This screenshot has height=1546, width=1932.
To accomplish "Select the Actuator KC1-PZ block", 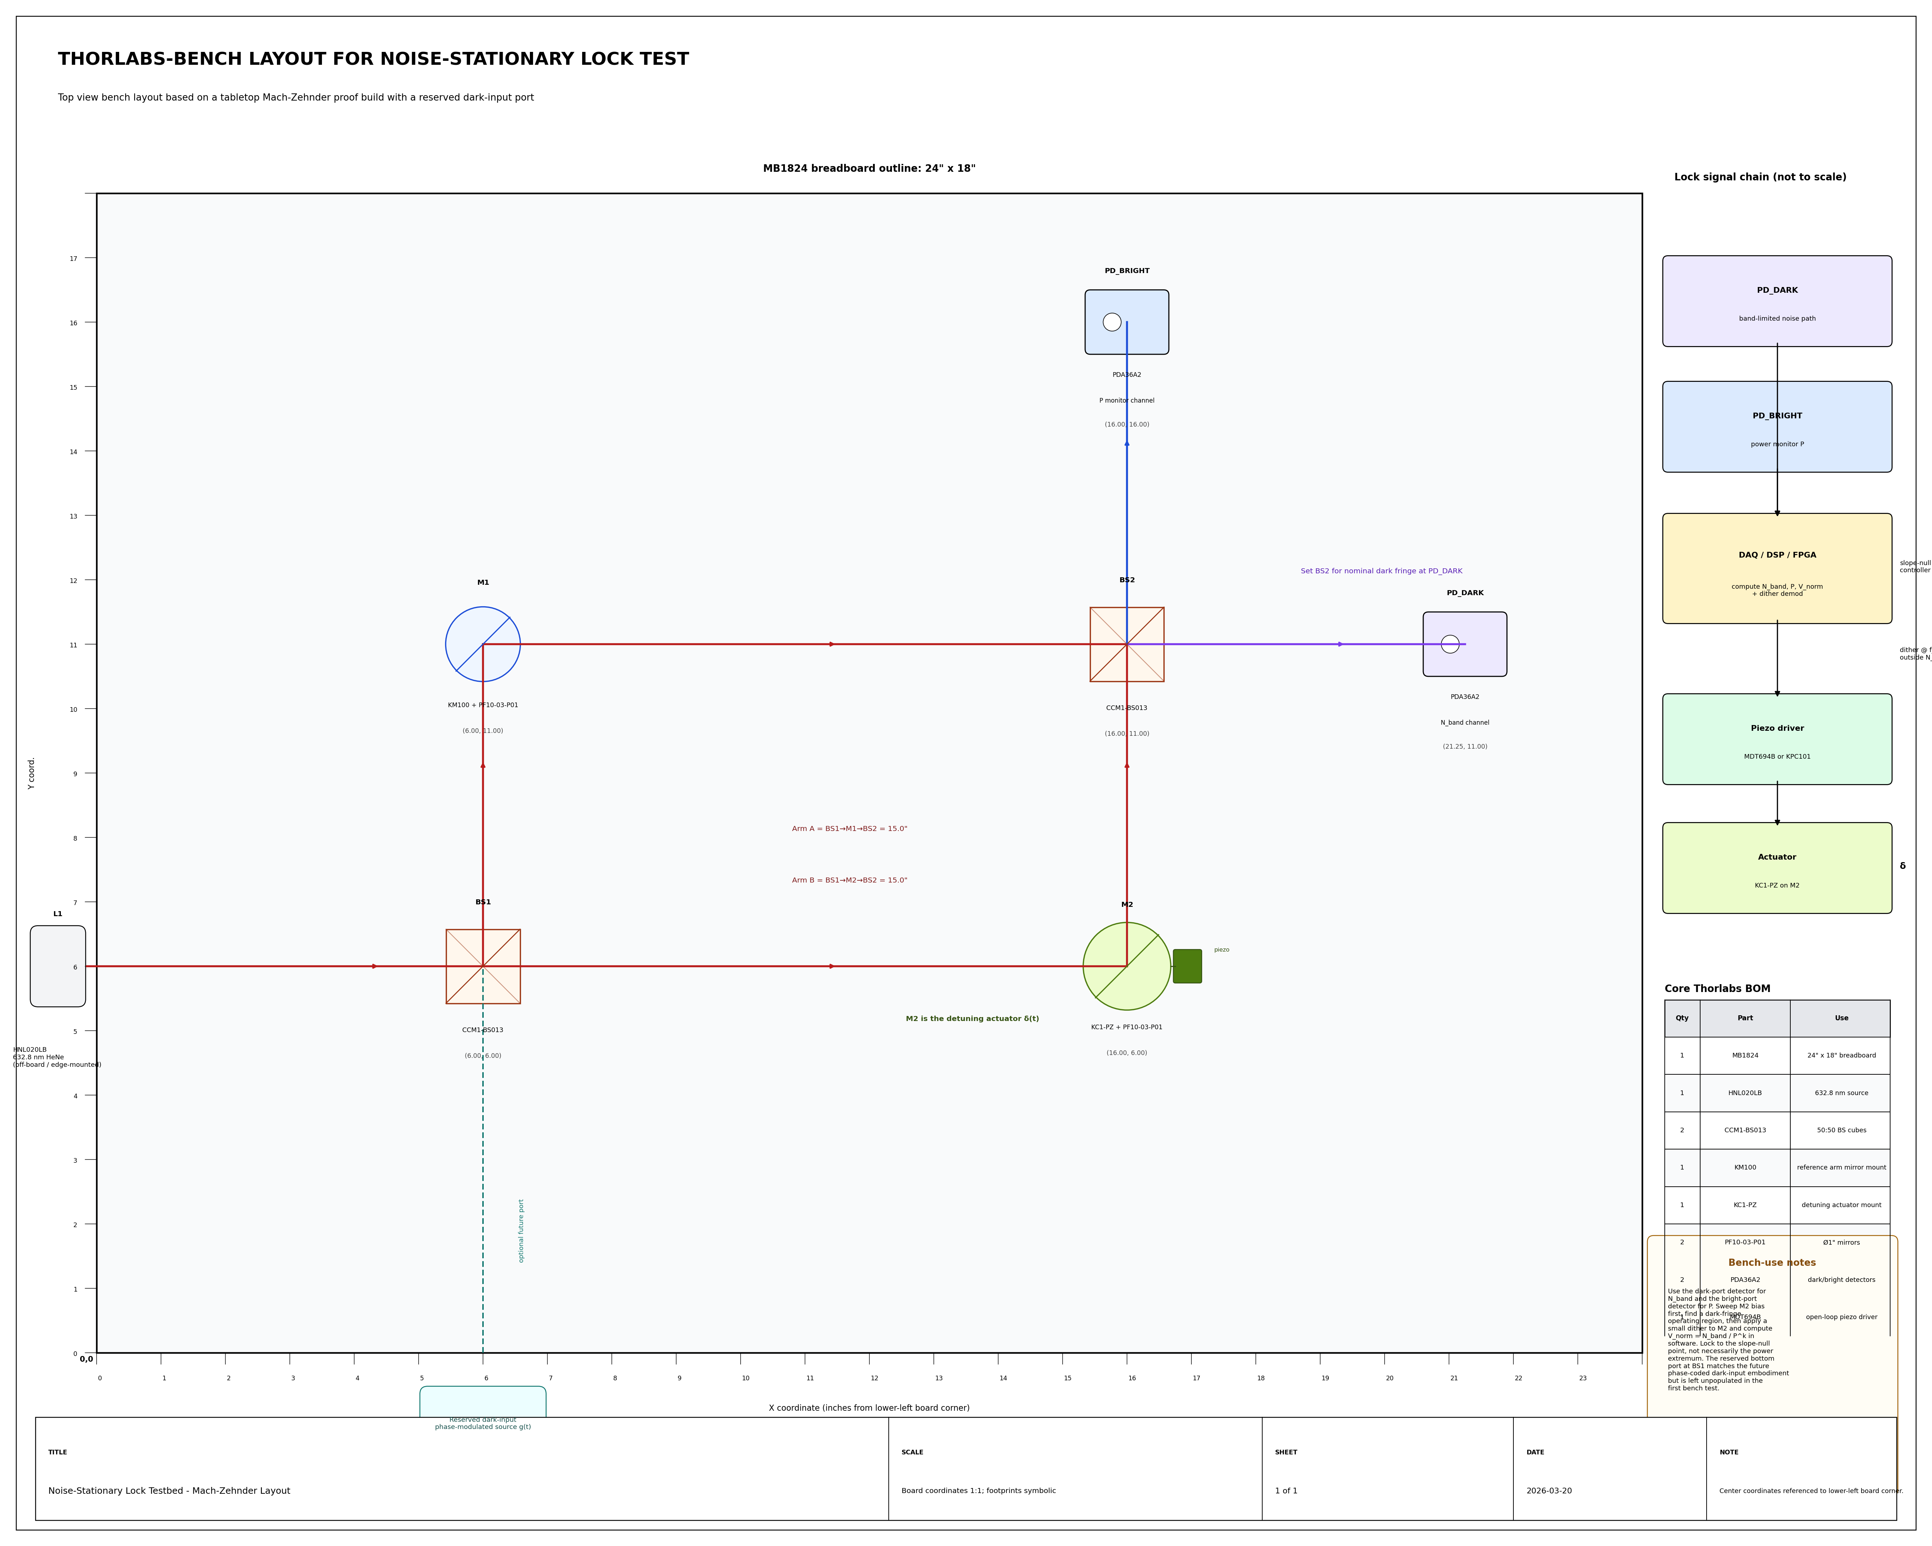I will coord(1777,867).
